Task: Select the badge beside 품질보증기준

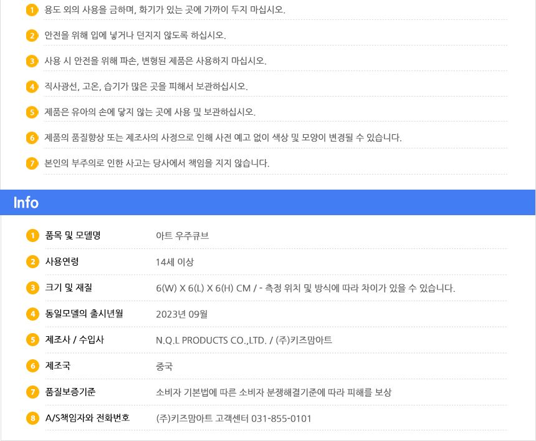Action: coord(32,392)
